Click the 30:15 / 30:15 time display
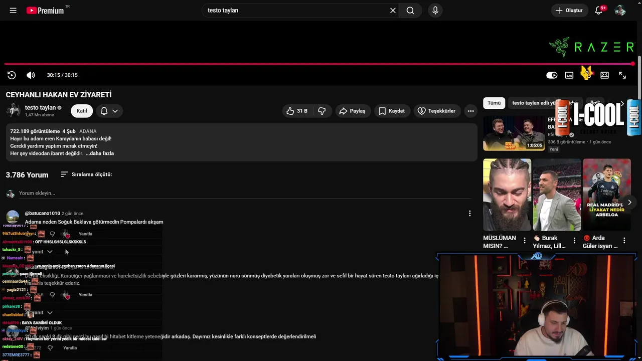 click(62, 75)
